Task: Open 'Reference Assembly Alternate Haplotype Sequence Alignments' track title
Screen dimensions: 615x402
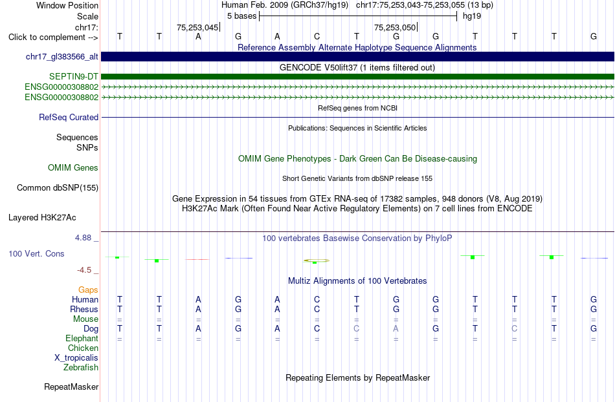Action: [357, 47]
